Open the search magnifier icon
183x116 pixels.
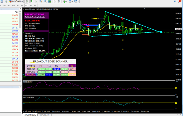click(x=175, y=1)
